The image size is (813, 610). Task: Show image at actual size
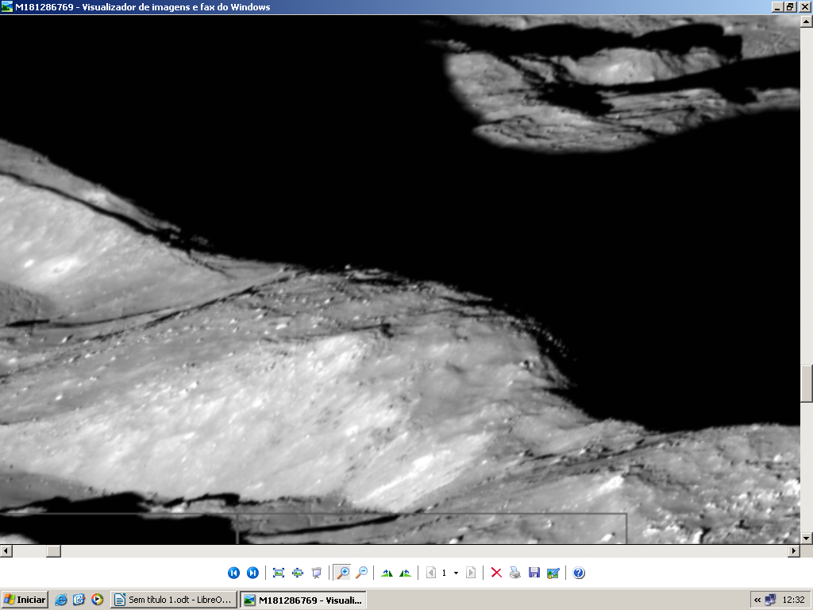click(x=298, y=573)
